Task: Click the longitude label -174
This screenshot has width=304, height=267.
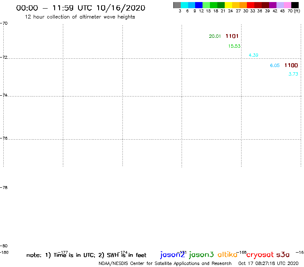Action: point(122,252)
